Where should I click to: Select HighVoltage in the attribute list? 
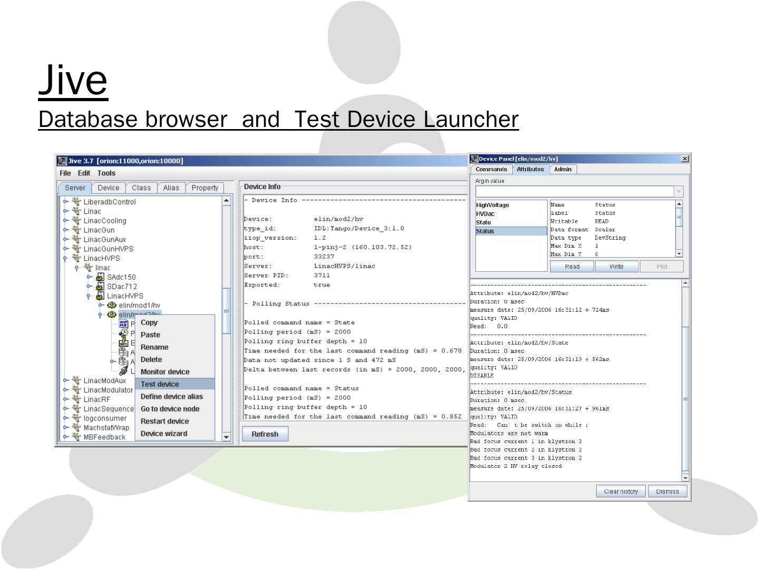pos(492,205)
